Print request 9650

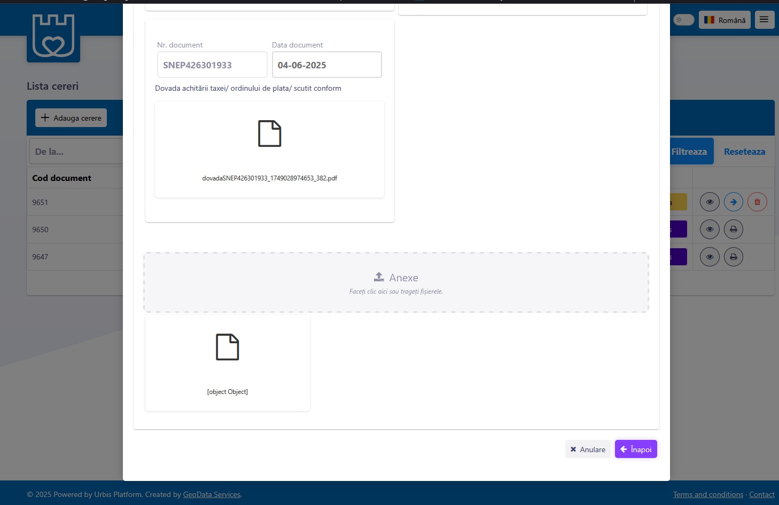(733, 230)
